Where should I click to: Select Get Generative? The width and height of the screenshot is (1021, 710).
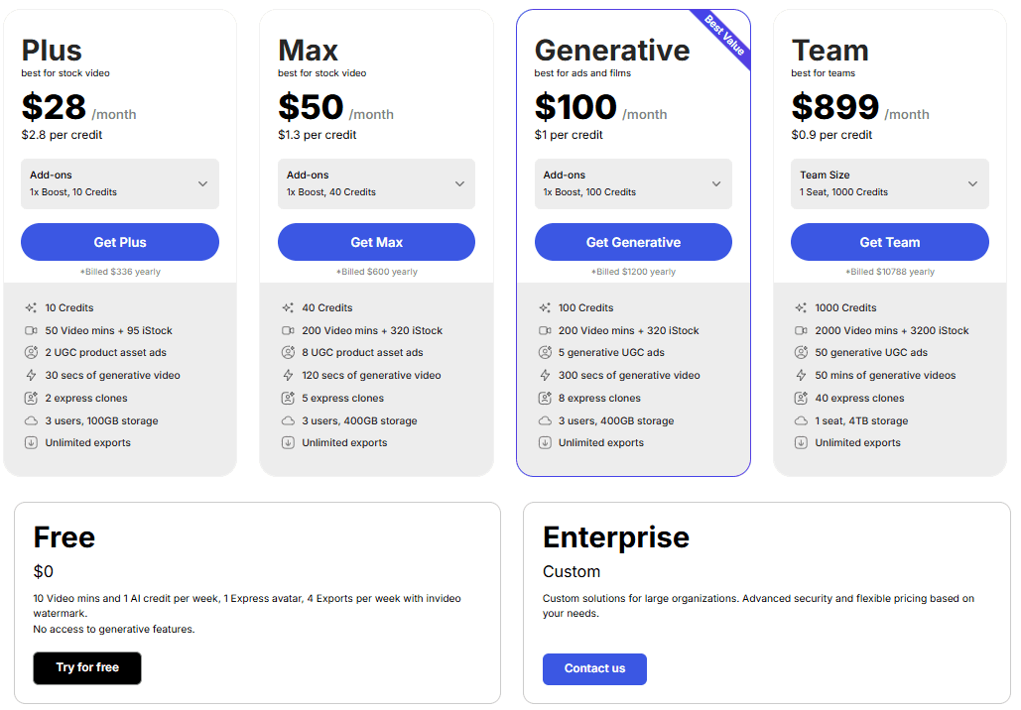[633, 241]
